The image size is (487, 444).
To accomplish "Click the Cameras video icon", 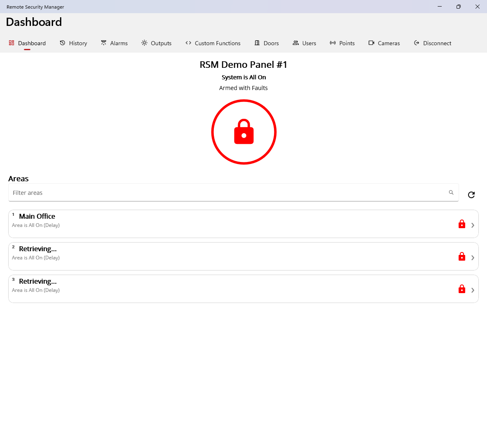I will point(371,43).
